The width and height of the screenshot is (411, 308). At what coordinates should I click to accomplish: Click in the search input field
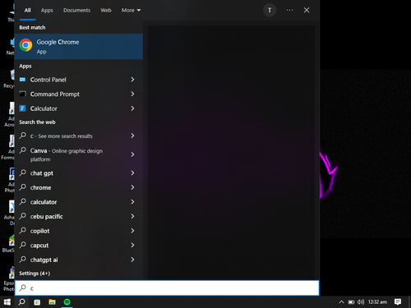(167, 287)
